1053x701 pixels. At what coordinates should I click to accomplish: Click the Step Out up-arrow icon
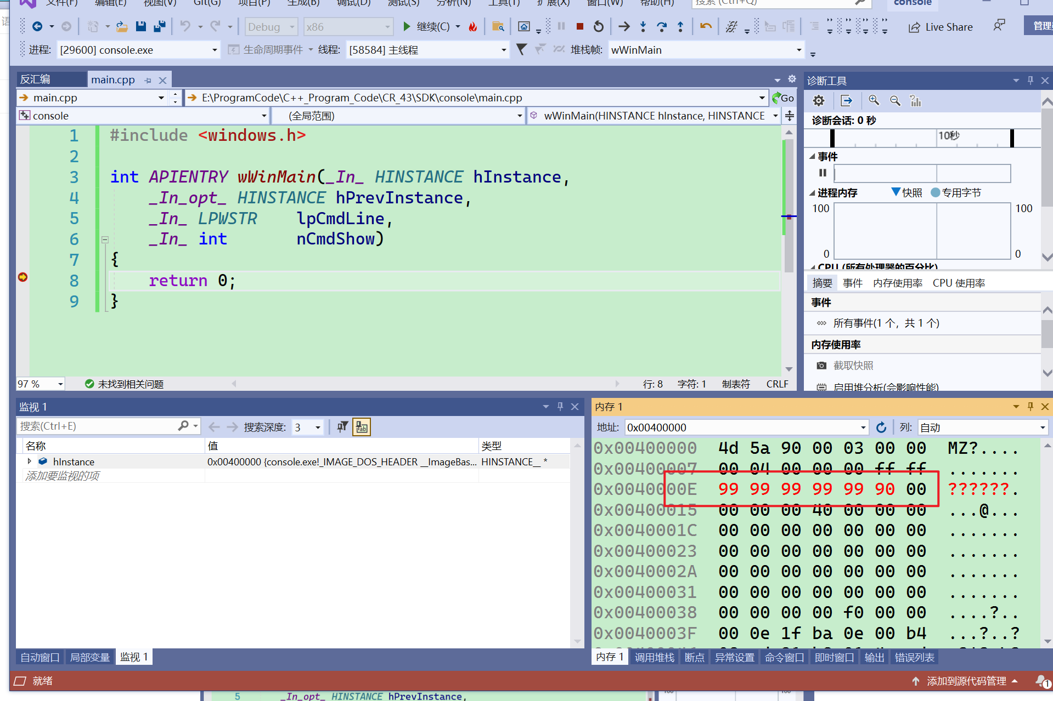pos(680,26)
